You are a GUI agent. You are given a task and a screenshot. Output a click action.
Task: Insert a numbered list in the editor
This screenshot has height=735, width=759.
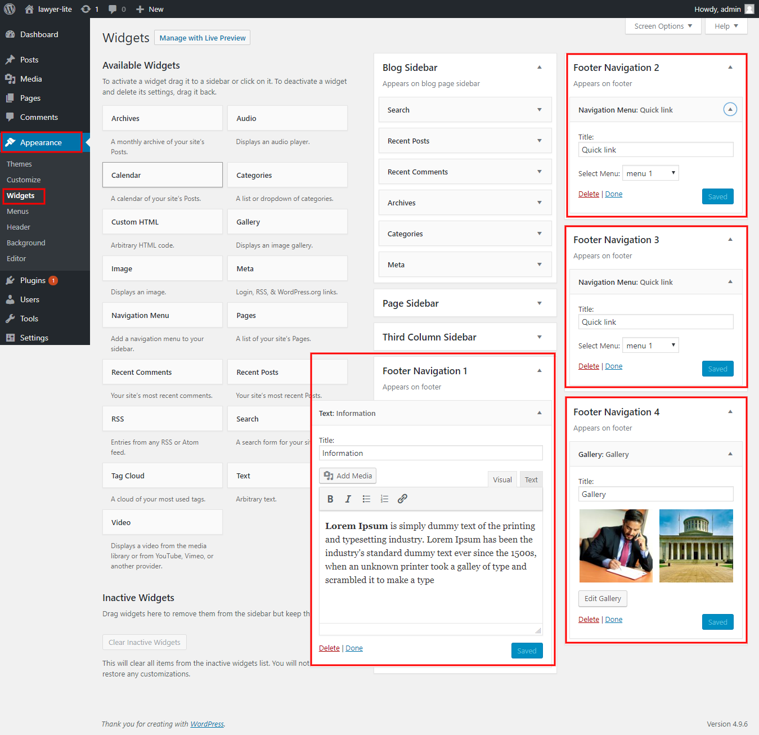pyautogui.click(x=384, y=499)
